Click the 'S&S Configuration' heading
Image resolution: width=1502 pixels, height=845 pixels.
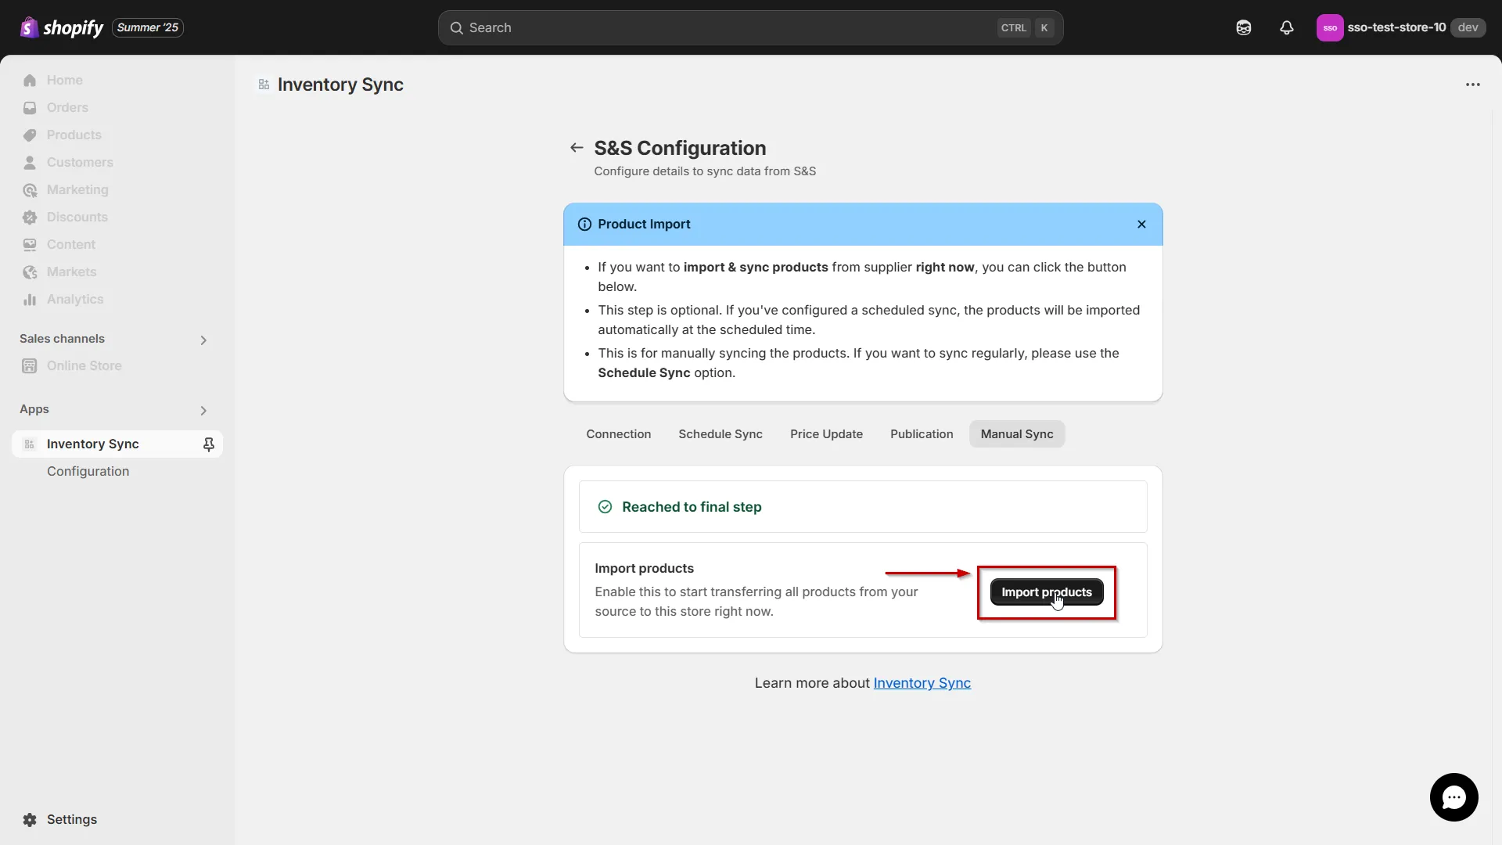click(x=680, y=148)
